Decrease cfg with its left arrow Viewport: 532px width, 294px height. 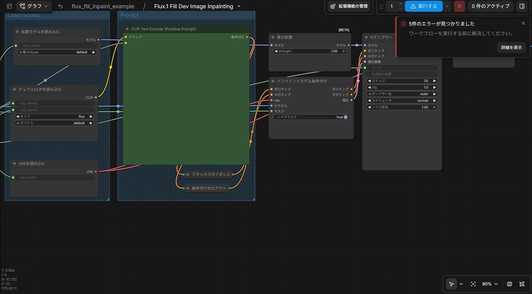click(x=369, y=87)
